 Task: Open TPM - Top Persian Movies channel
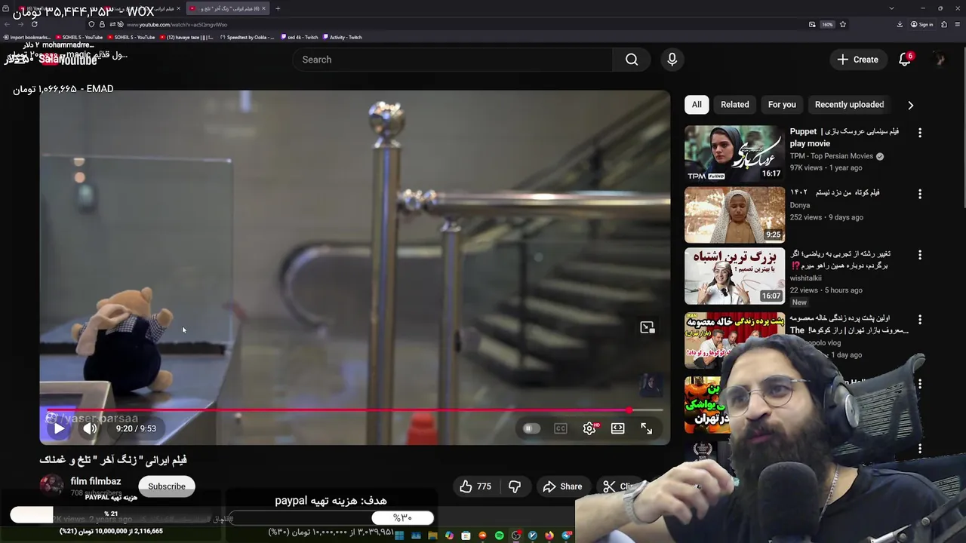832,156
